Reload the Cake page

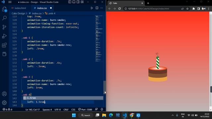[120, 9]
